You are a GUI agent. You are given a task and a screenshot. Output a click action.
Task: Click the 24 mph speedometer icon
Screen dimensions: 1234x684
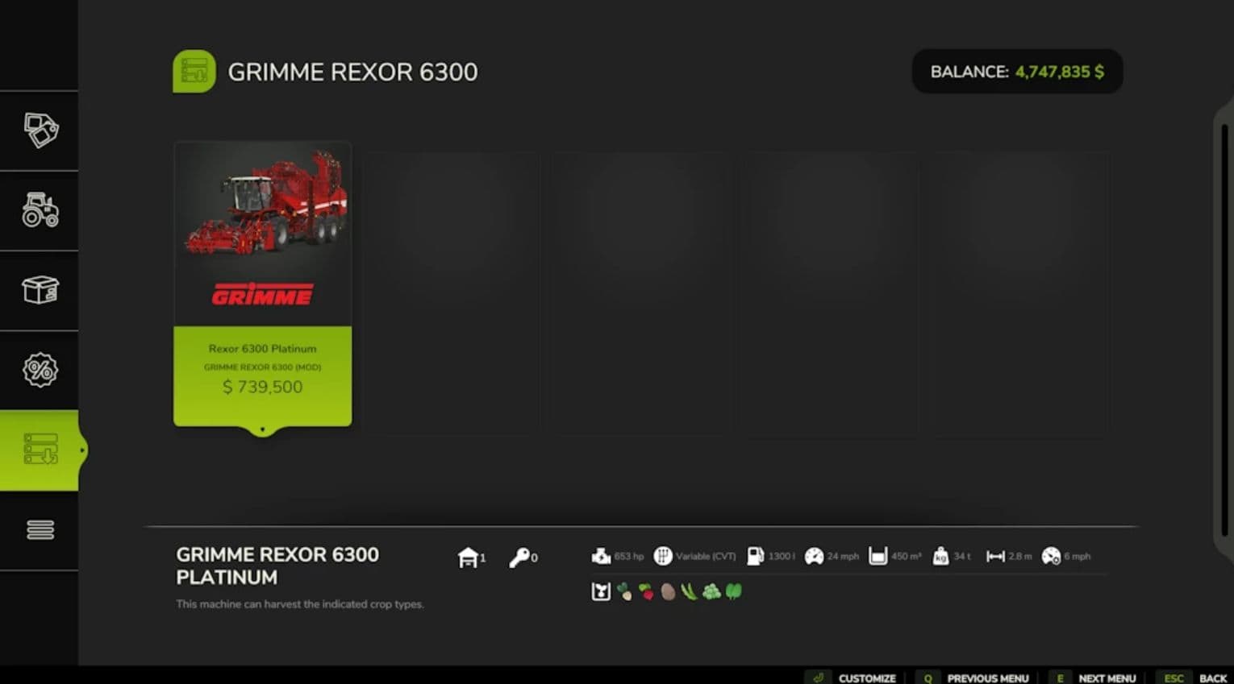(814, 556)
